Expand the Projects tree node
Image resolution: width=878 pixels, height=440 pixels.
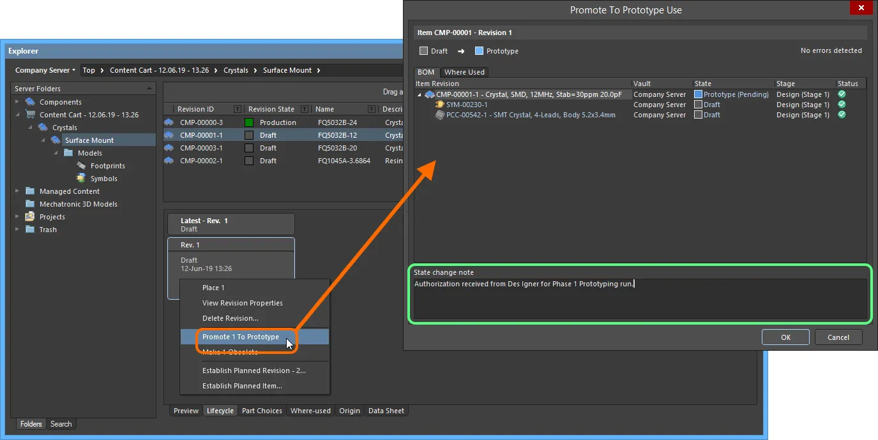[x=18, y=217]
